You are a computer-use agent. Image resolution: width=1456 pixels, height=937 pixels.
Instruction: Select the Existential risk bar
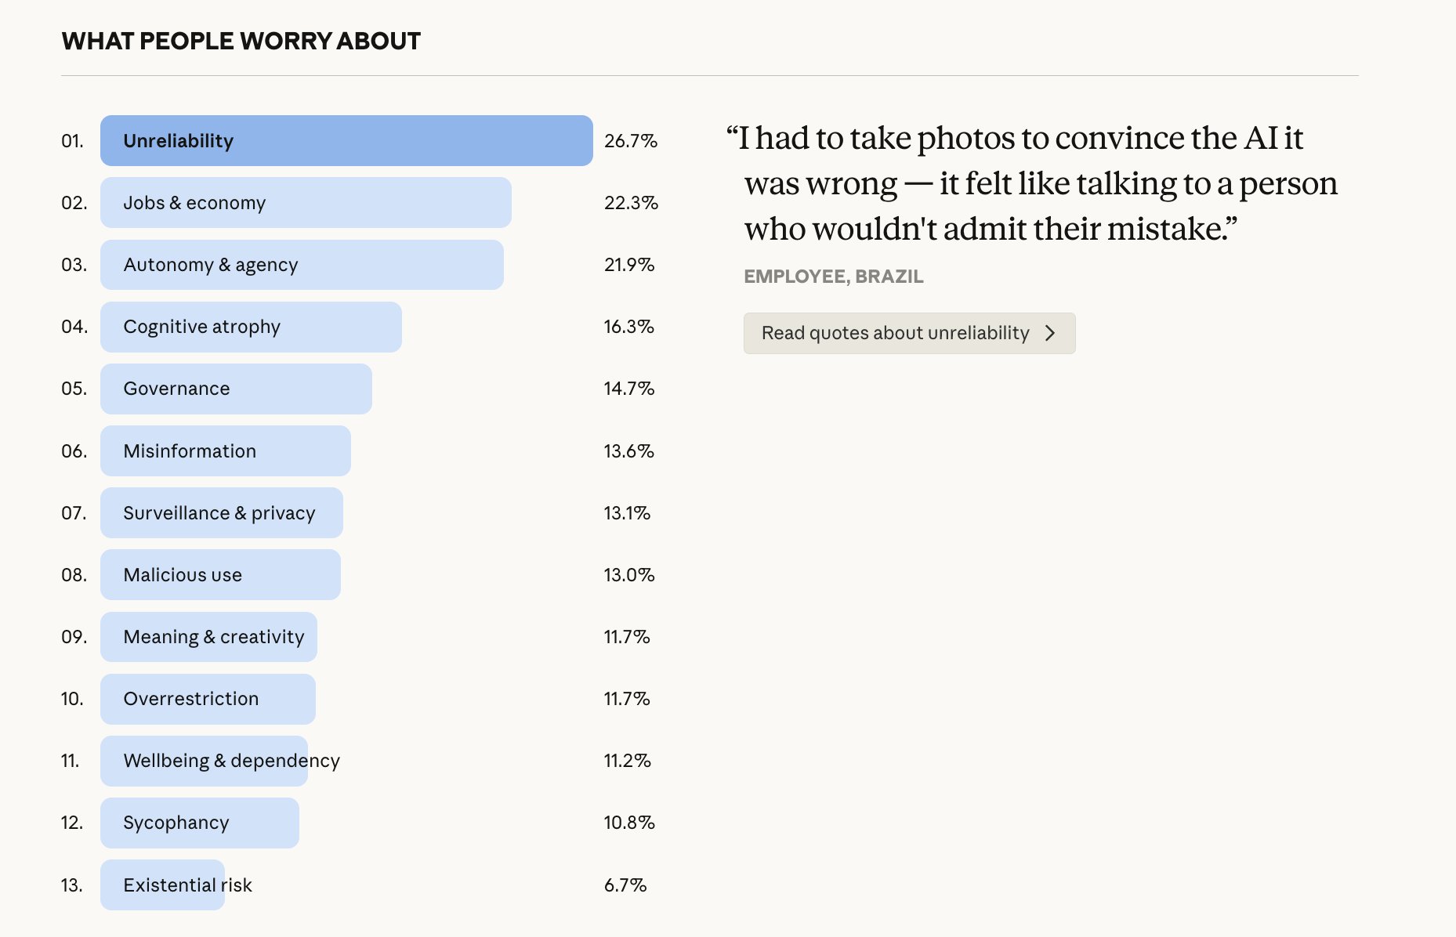[162, 885]
